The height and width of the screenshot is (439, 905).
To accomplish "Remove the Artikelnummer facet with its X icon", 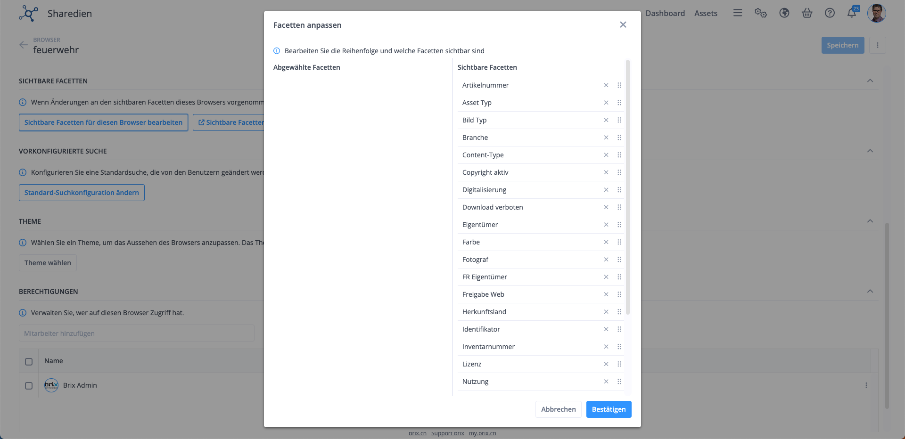I will pos(606,85).
